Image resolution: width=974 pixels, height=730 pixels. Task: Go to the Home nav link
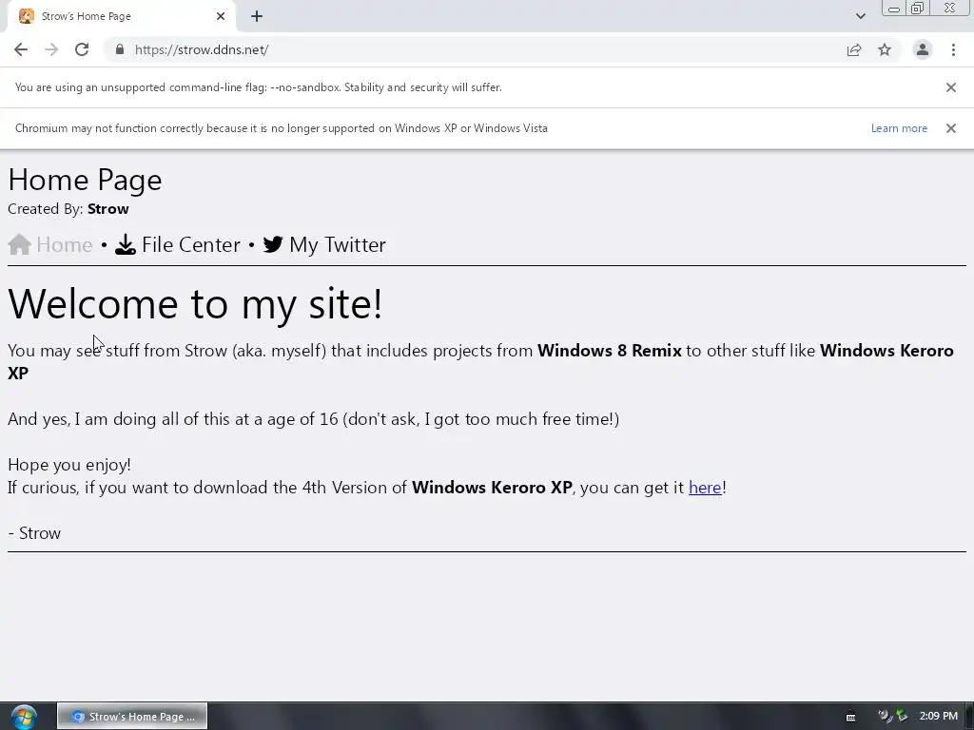(64, 244)
